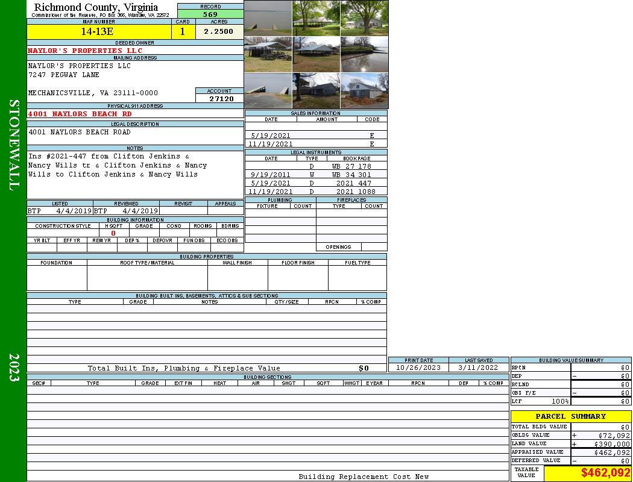Open the shoreline sun reflection photo
Image resolution: width=633 pixels, height=482 pixels.
364,55
